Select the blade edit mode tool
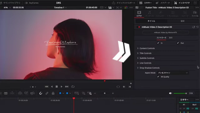Screen dimensions: 200x113 tap(6, 93)
